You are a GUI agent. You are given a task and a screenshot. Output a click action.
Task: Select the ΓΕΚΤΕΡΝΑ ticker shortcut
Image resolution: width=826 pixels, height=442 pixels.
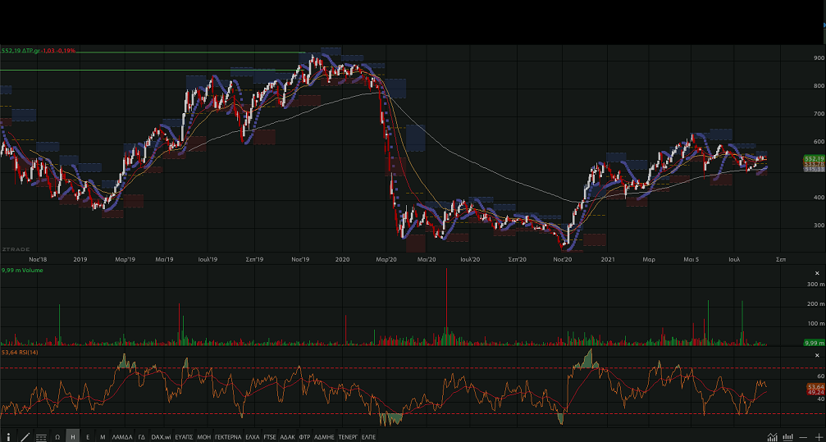pyautogui.click(x=228, y=437)
